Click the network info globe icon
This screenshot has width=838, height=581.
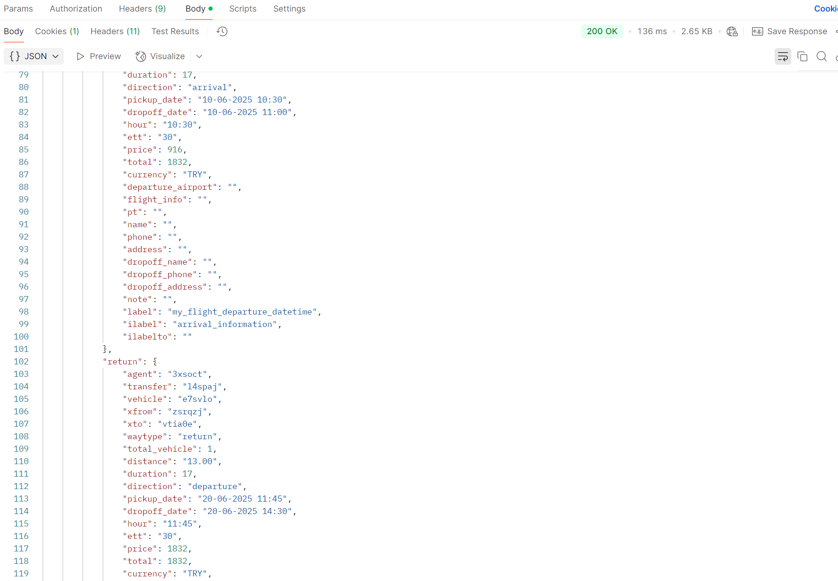732,31
